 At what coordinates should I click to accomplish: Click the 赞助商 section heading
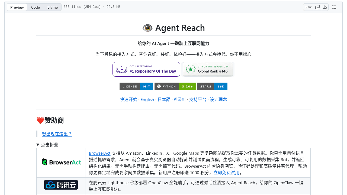coord(50,121)
